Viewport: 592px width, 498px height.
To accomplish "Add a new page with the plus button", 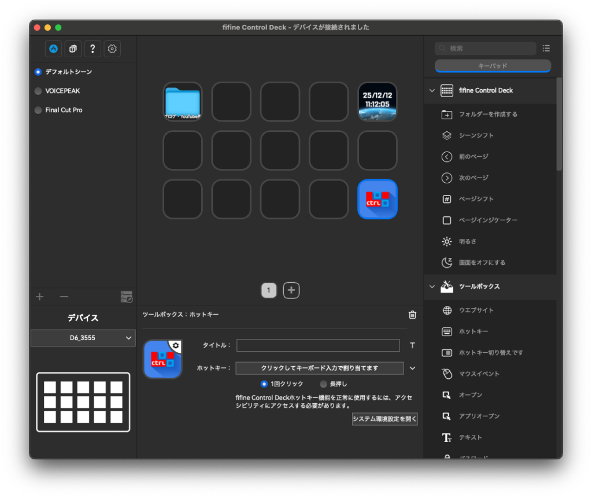I will click(x=291, y=290).
